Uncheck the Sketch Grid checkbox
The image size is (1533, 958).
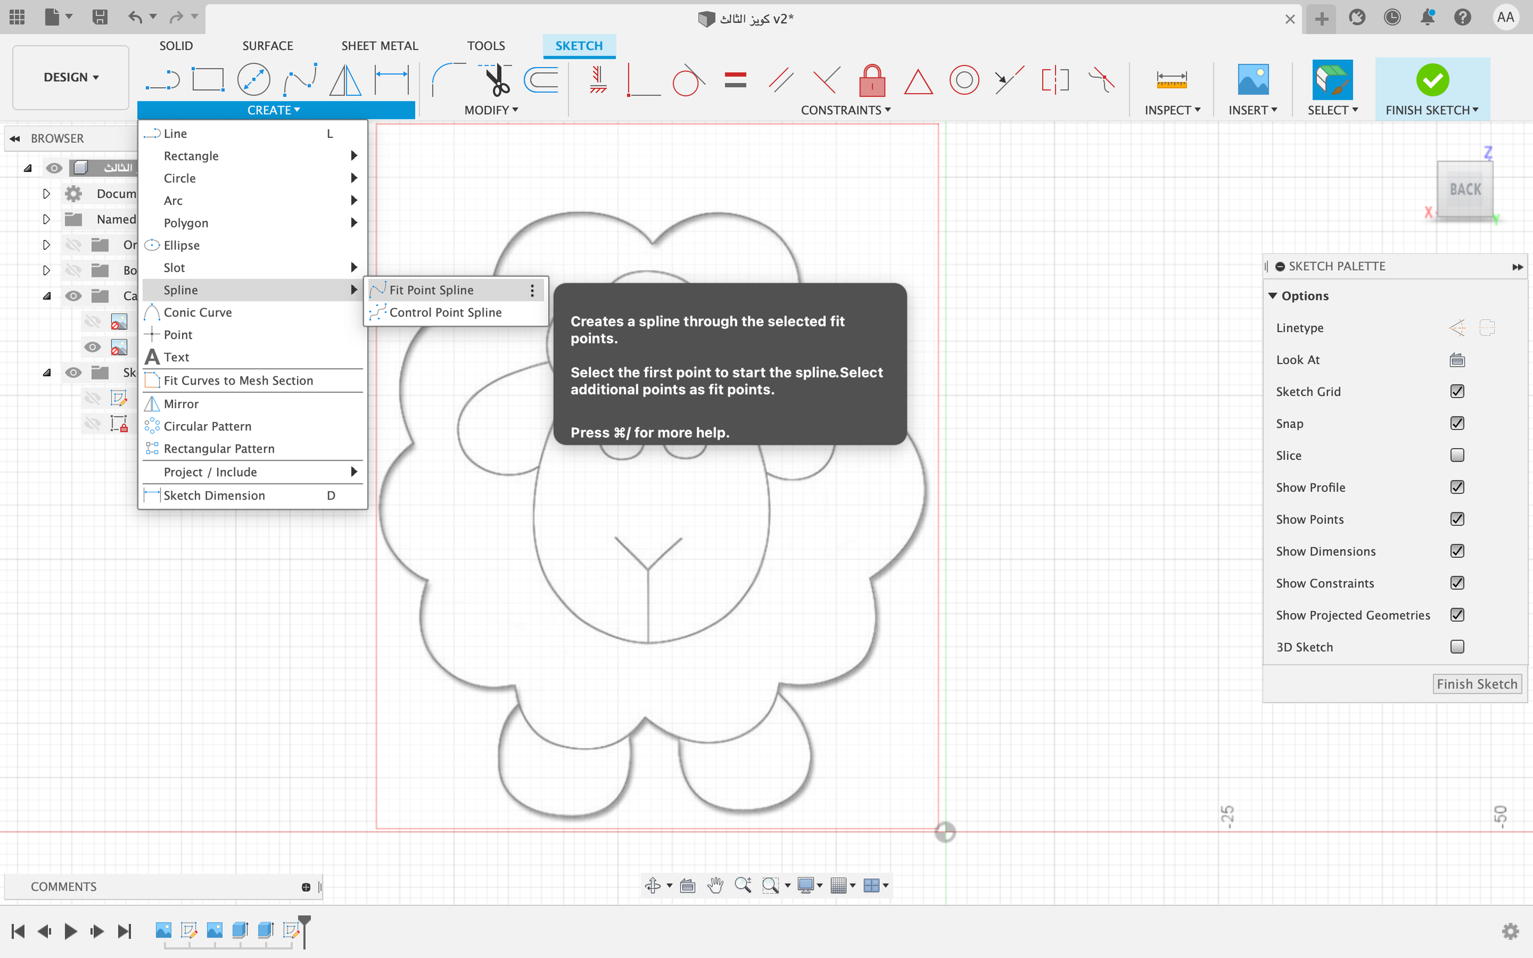pos(1457,392)
